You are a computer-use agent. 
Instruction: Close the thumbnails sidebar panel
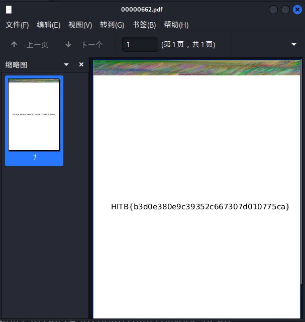(81, 65)
